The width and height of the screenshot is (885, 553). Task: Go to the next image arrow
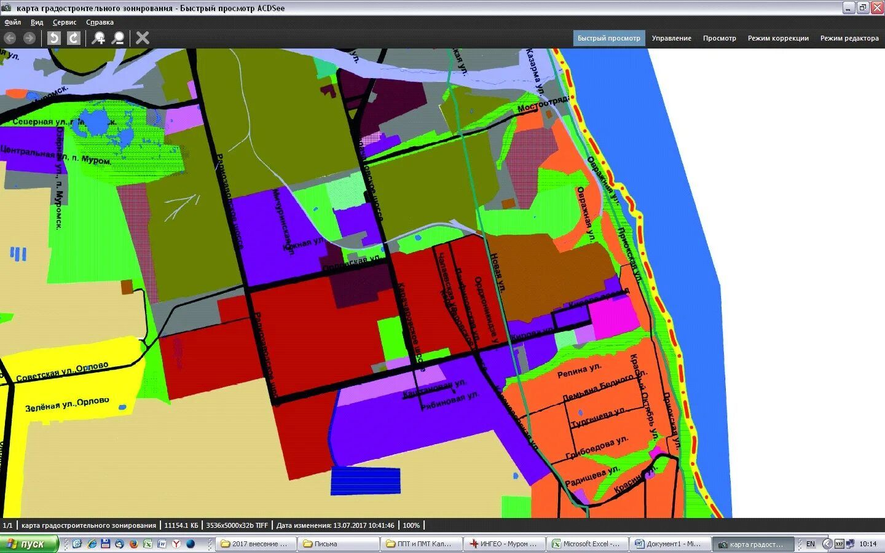[29, 38]
